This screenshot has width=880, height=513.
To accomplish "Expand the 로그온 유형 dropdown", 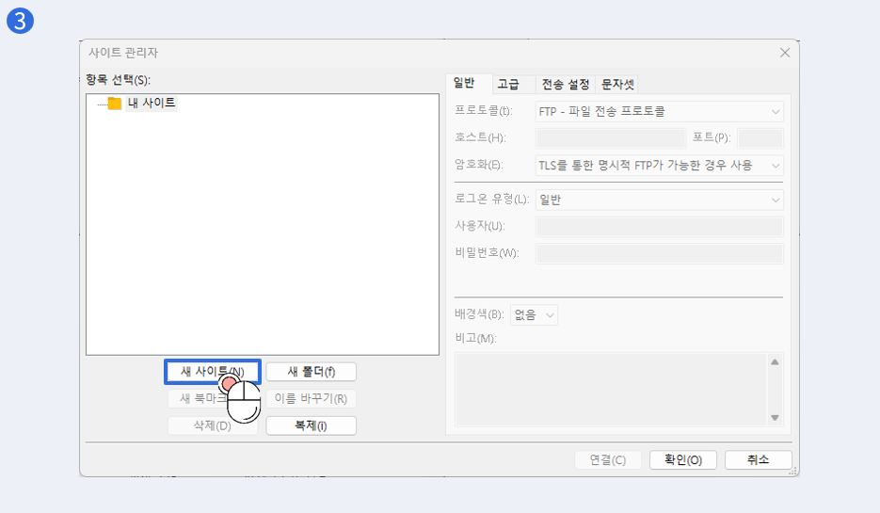I will tap(660, 200).
